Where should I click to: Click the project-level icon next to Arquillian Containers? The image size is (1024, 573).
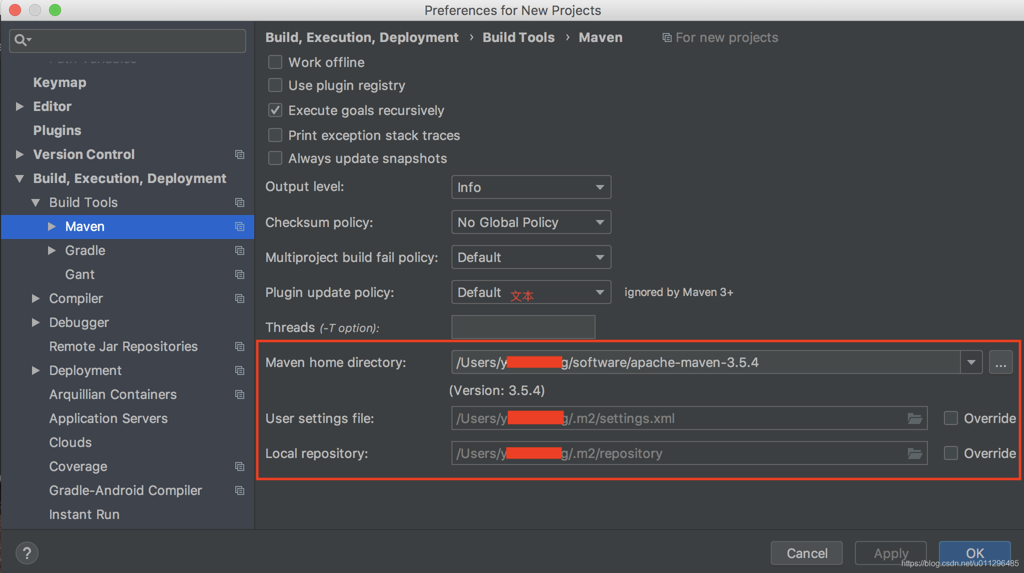click(x=240, y=394)
